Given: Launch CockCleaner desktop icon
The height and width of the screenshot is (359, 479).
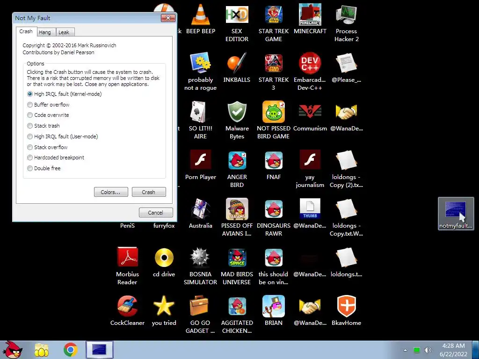Looking at the screenshot, I should pos(127,310).
